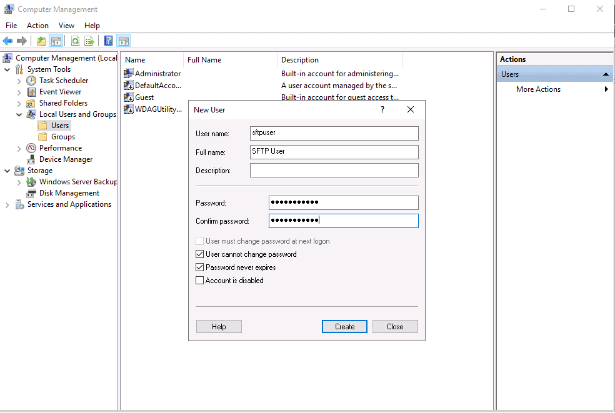
Task: Click the Refresh toolbar icon
Action: pyautogui.click(x=75, y=41)
